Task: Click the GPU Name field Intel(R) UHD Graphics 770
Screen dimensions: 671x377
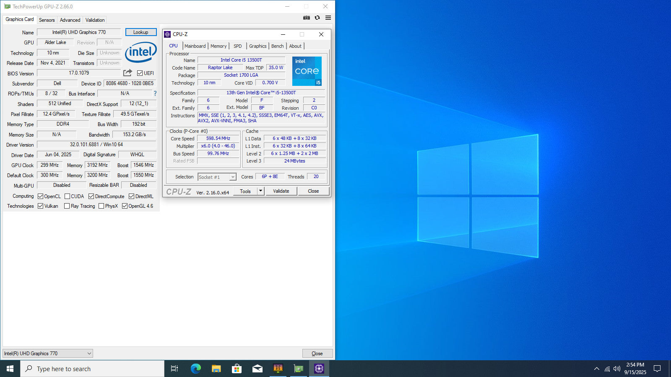Action: point(79,32)
